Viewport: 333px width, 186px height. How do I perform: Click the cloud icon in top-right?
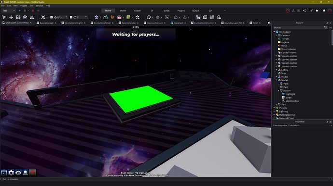317,11
